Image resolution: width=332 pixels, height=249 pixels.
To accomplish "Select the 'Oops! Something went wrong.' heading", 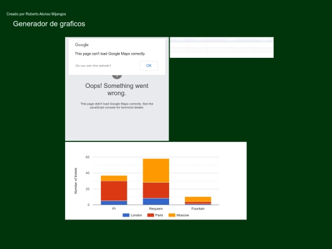I will [117, 89].
